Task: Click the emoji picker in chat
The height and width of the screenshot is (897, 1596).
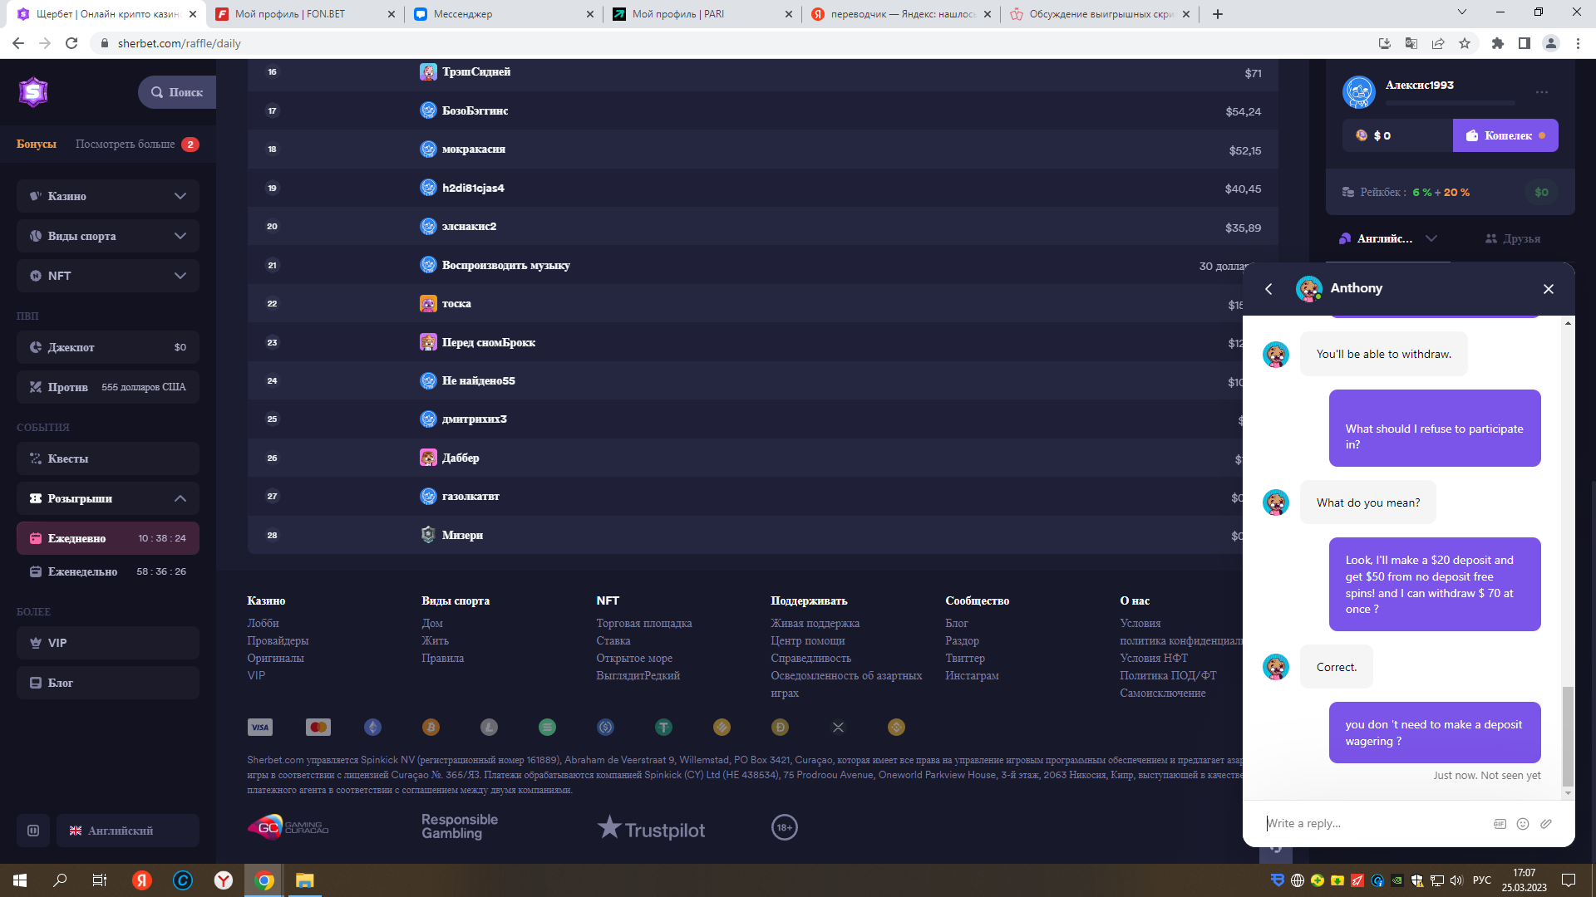Action: pos(1523,824)
